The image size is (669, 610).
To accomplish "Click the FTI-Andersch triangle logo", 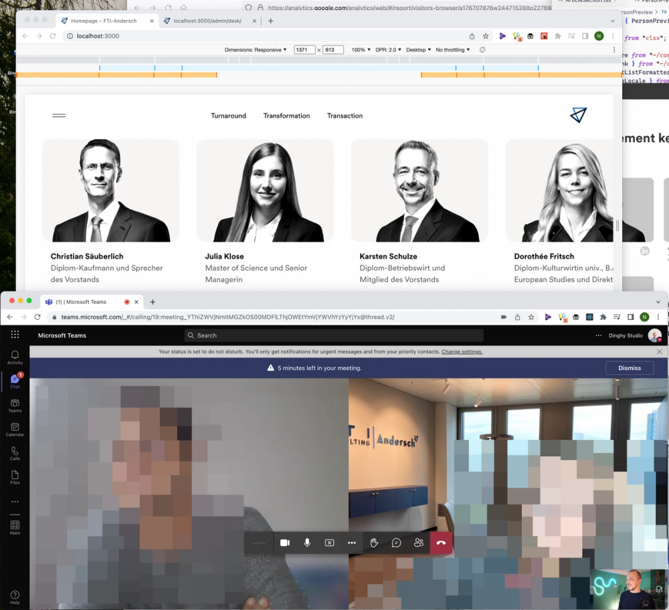I will (579, 115).
